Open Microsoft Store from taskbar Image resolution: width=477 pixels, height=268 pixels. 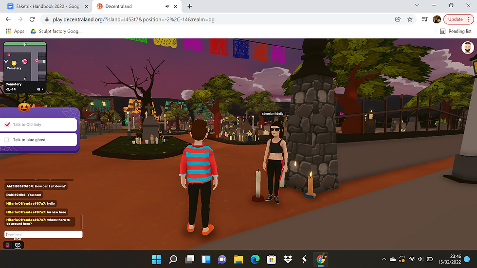pos(272,259)
